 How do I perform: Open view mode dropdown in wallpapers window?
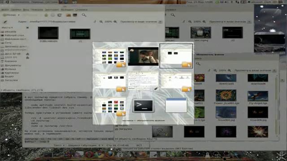[255, 71]
